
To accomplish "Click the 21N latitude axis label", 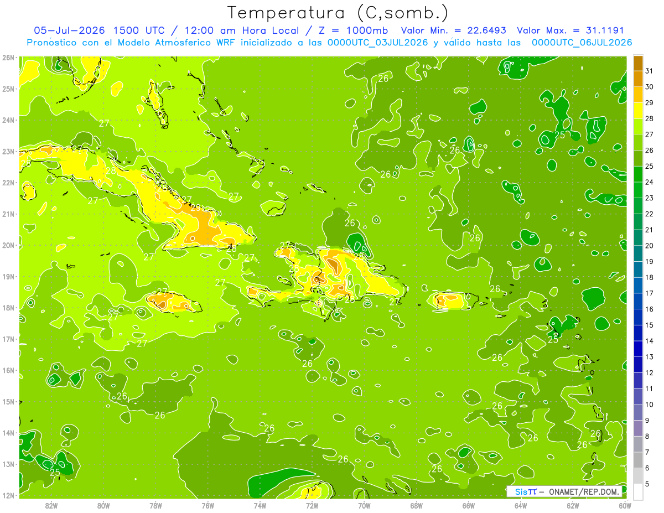I will click(8, 214).
